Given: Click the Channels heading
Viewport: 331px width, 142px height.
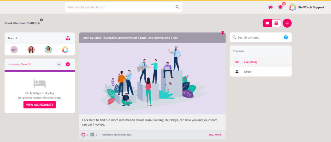Looking at the screenshot, I should click(238, 51).
